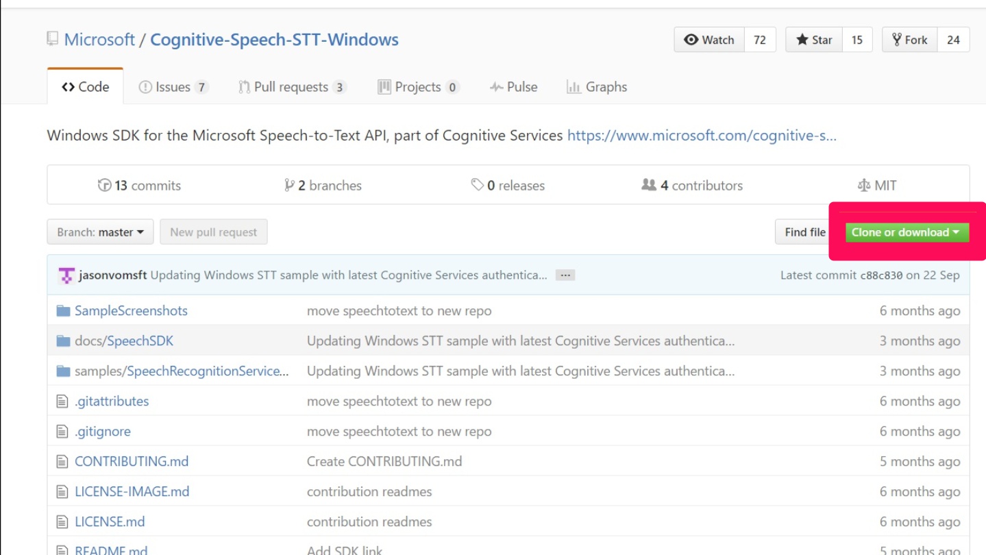Expand the commit message ellipsis button
This screenshot has width=986, height=555.
(565, 275)
